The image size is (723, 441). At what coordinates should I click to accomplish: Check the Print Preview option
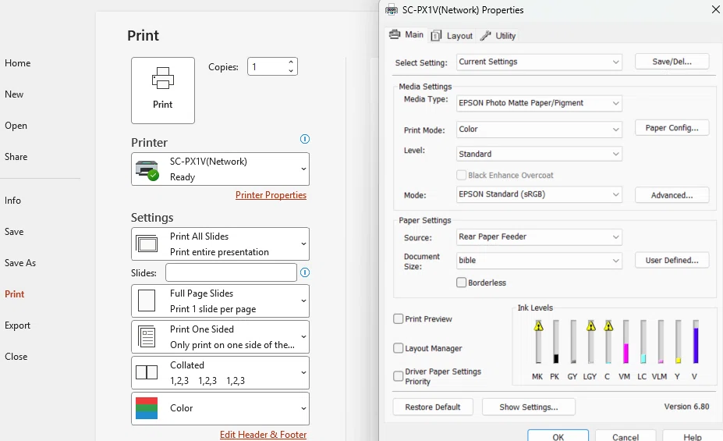coord(399,318)
